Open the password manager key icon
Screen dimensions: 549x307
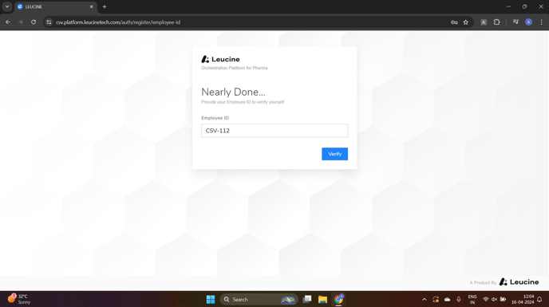(454, 22)
